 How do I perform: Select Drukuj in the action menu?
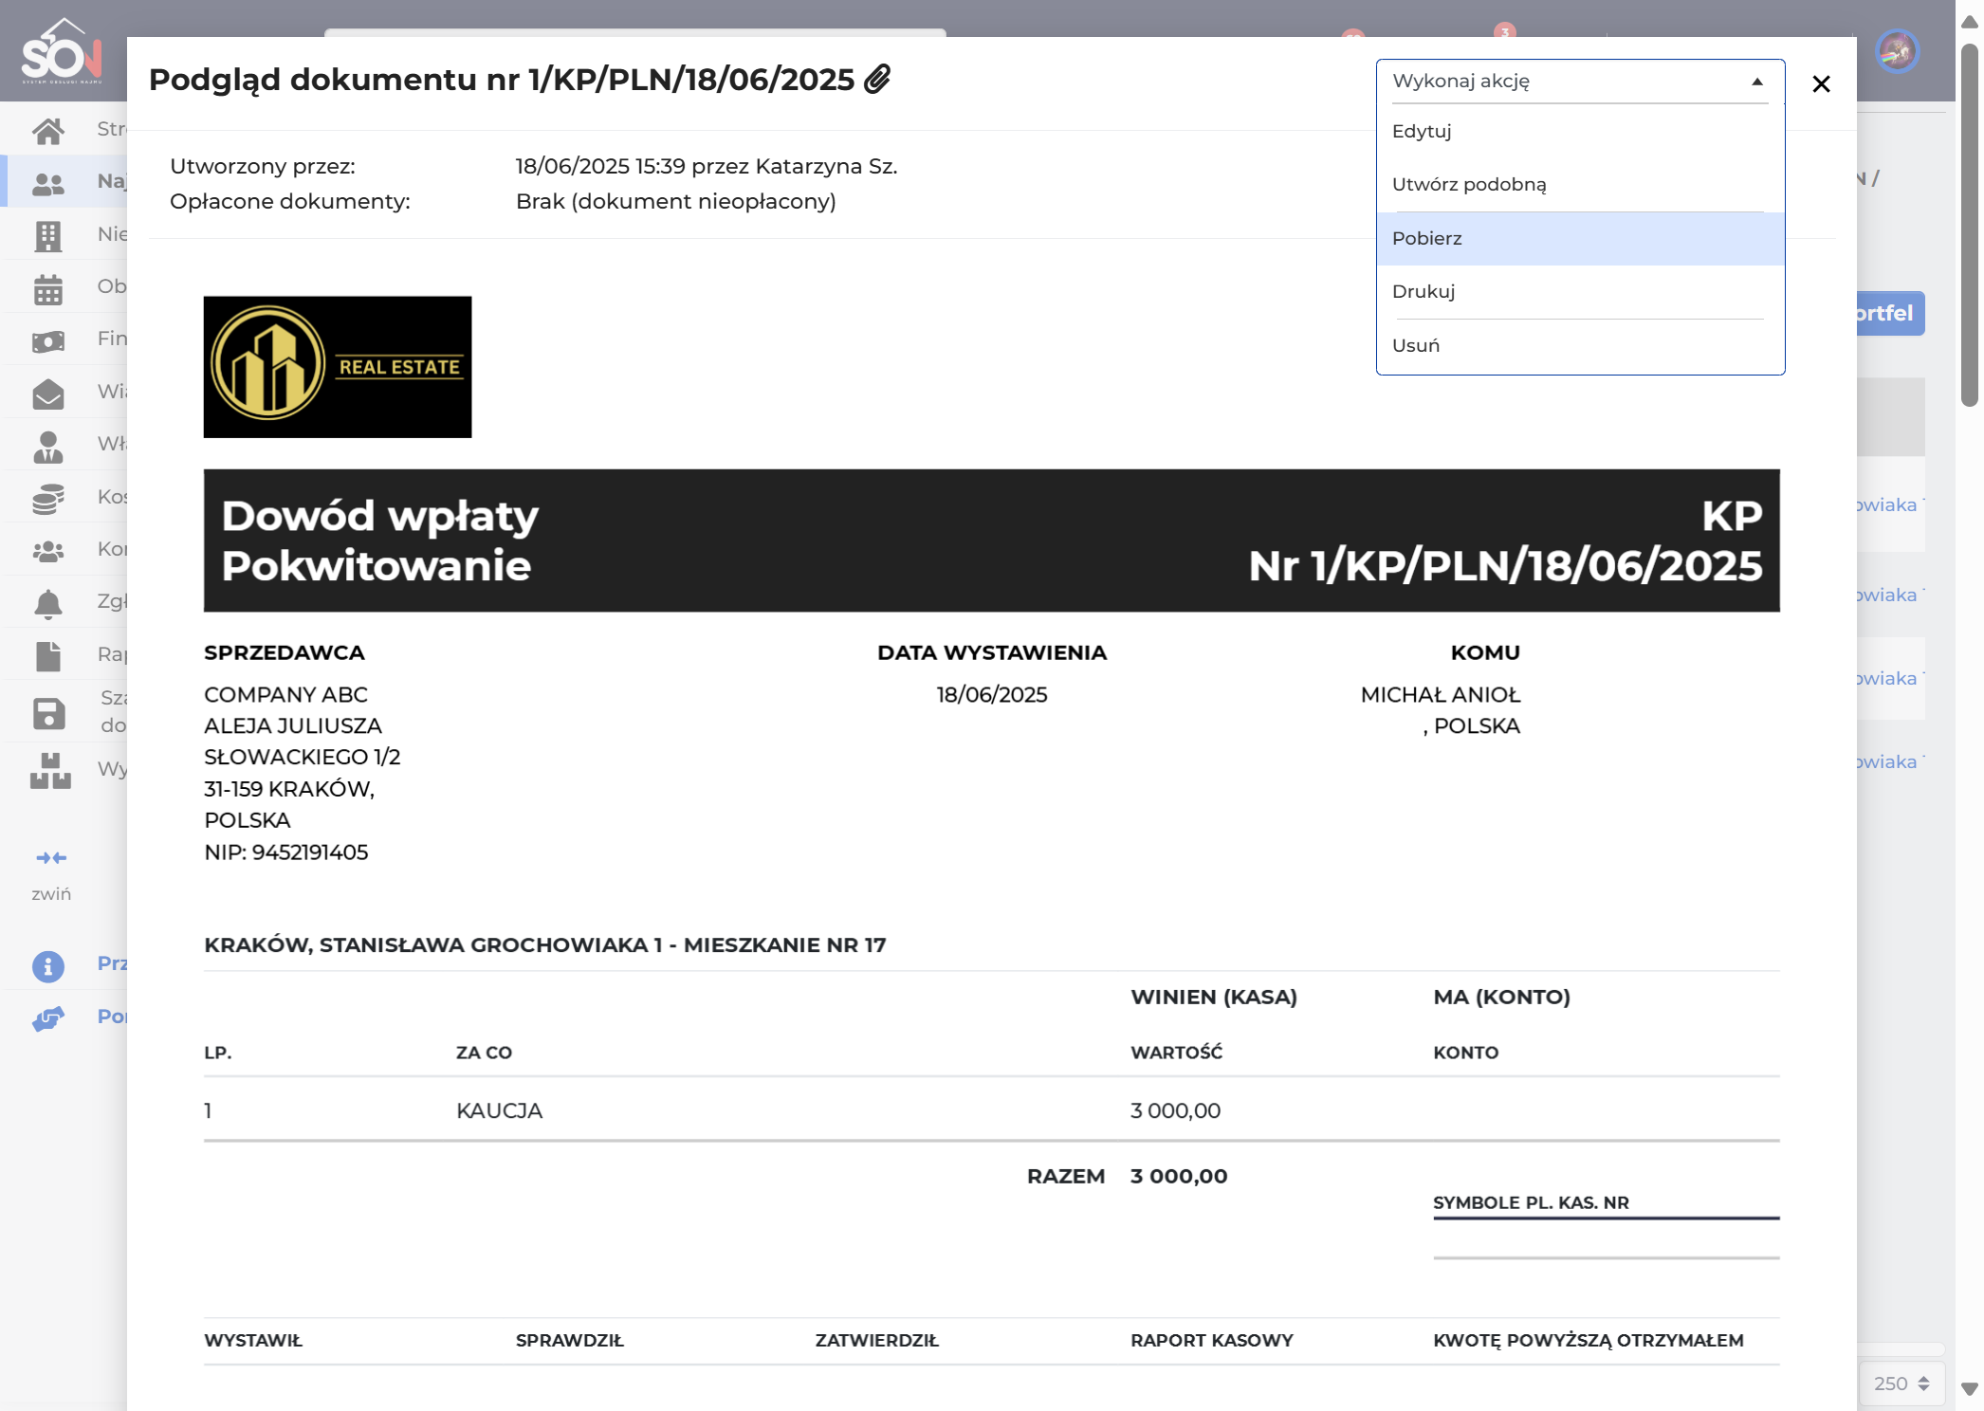click(x=1580, y=292)
